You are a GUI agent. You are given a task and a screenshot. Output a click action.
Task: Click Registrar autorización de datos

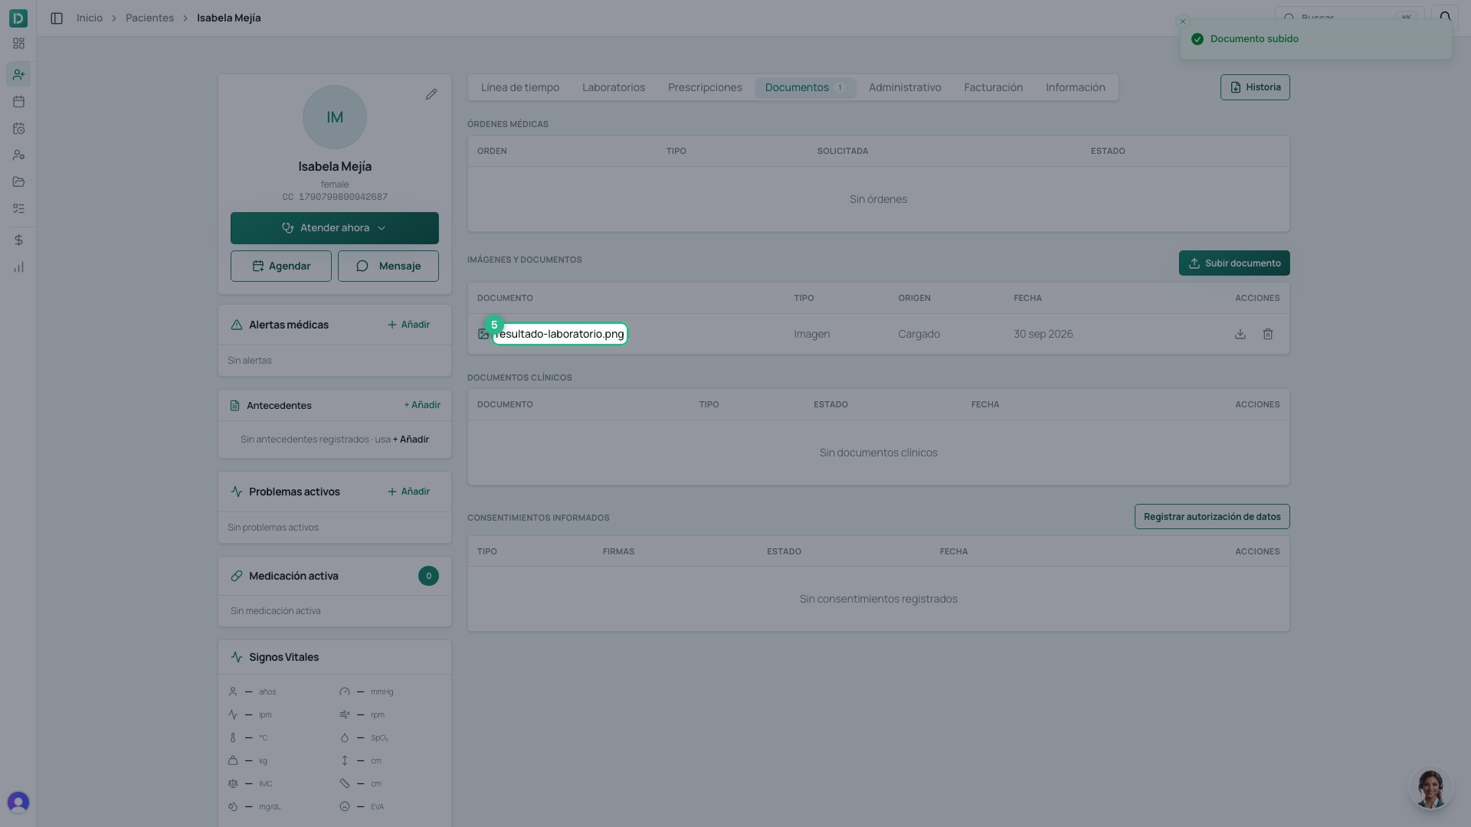(1212, 517)
